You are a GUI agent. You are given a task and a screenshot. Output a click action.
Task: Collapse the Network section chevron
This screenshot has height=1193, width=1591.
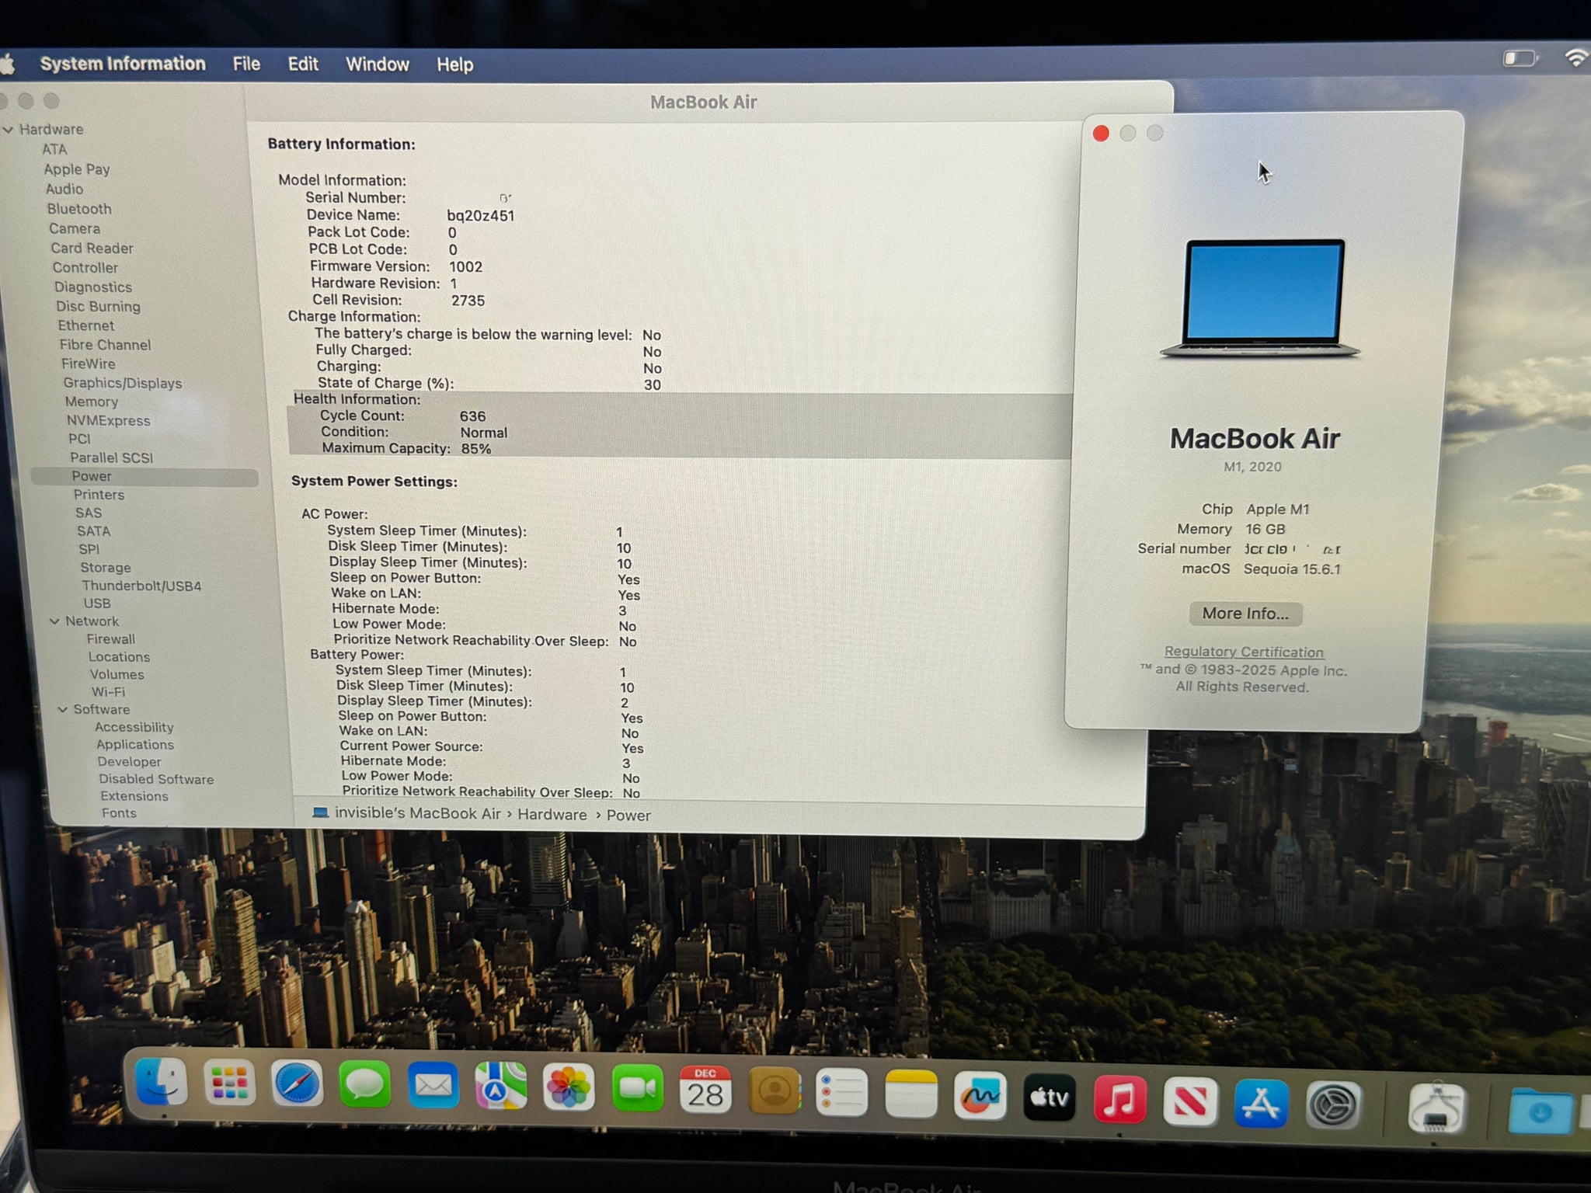(x=54, y=621)
